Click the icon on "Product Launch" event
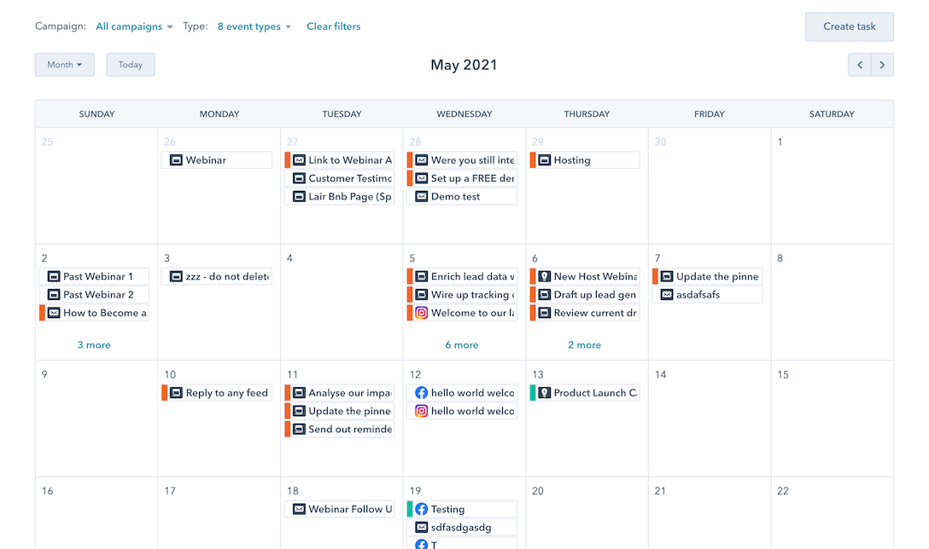Viewport: 929px width, 549px height. (x=546, y=392)
